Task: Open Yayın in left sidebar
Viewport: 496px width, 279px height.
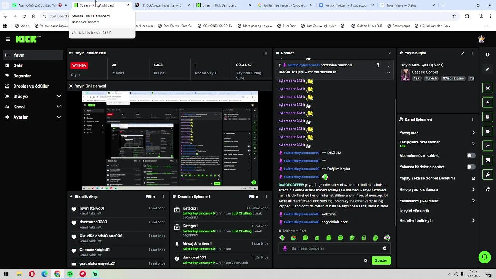Action: (x=33, y=55)
